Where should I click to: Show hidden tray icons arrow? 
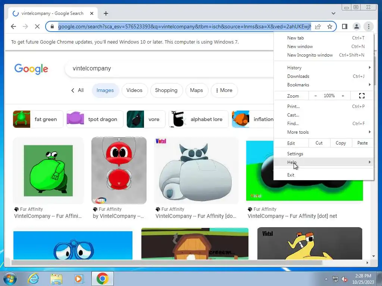(x=326, y=279)
